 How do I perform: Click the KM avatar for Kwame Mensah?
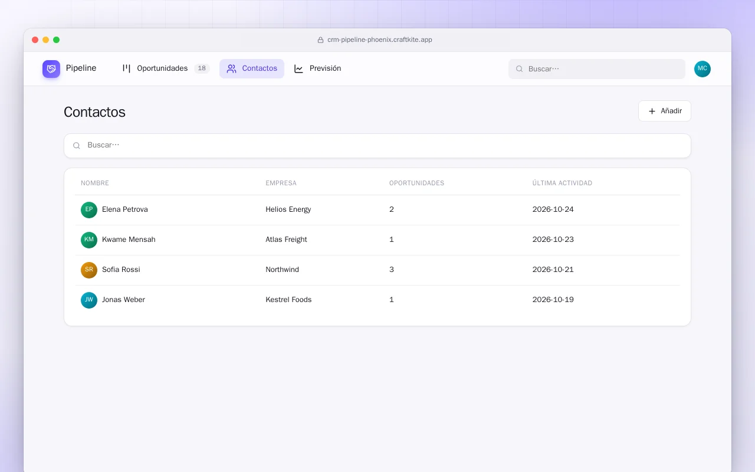(x=89, y=240)
